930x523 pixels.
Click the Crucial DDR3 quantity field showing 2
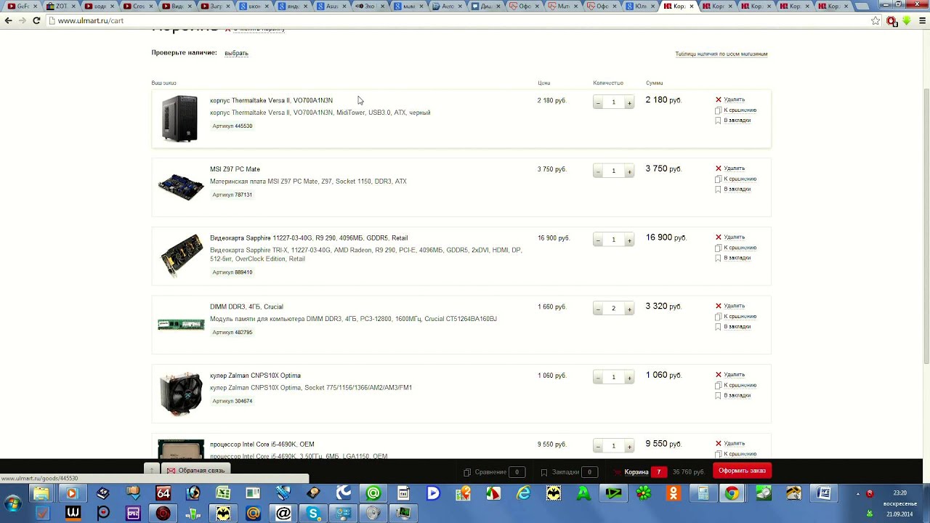[613, 309]
